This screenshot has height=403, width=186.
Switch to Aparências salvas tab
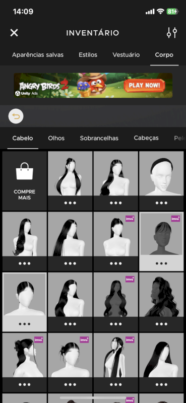[x=38, y=55]
